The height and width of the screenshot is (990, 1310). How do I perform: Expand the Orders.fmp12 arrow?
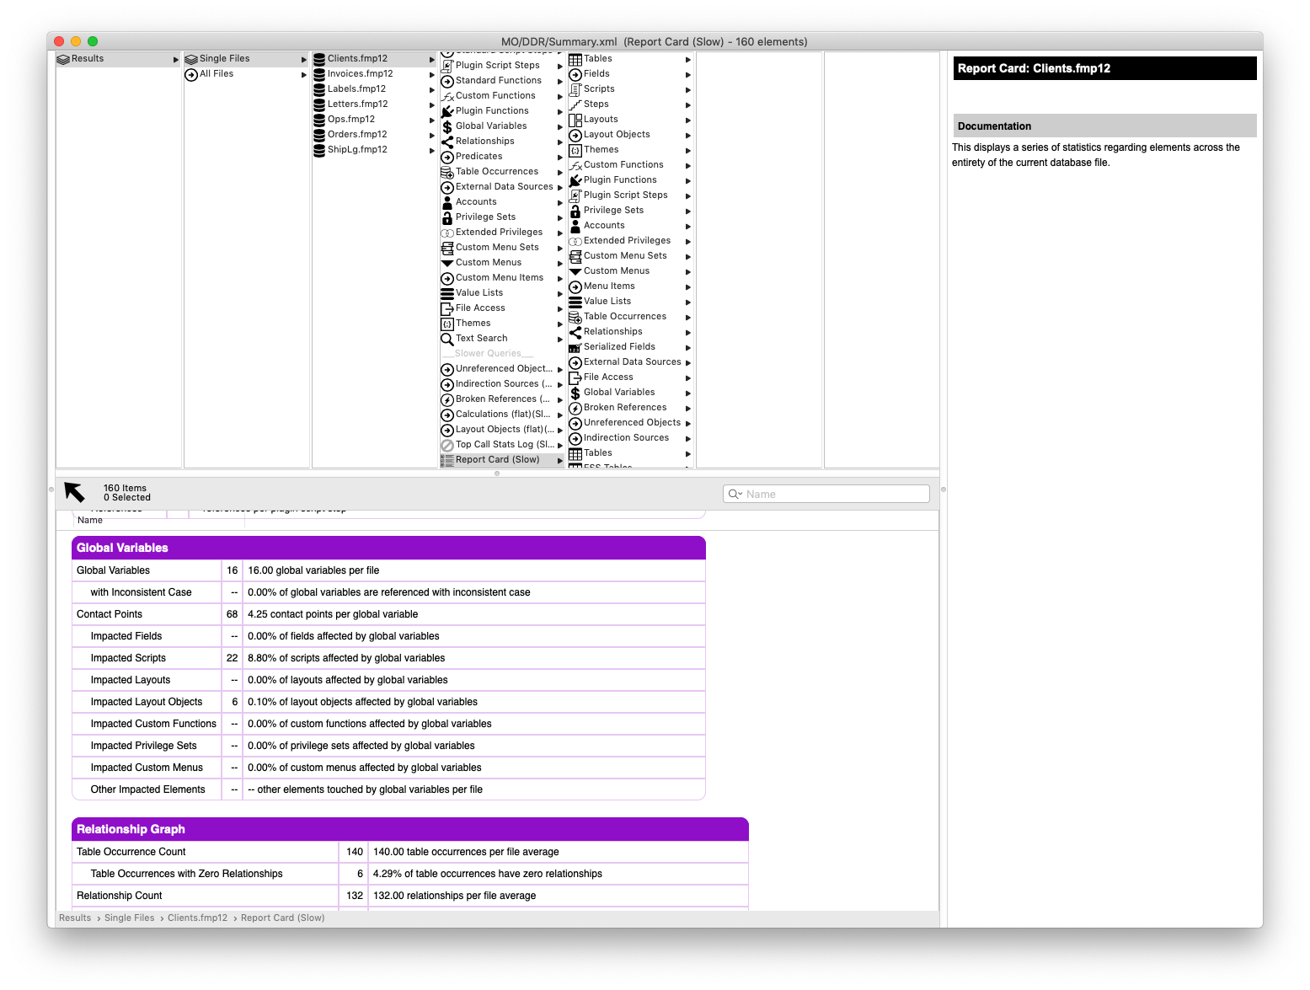click(432, 136)
